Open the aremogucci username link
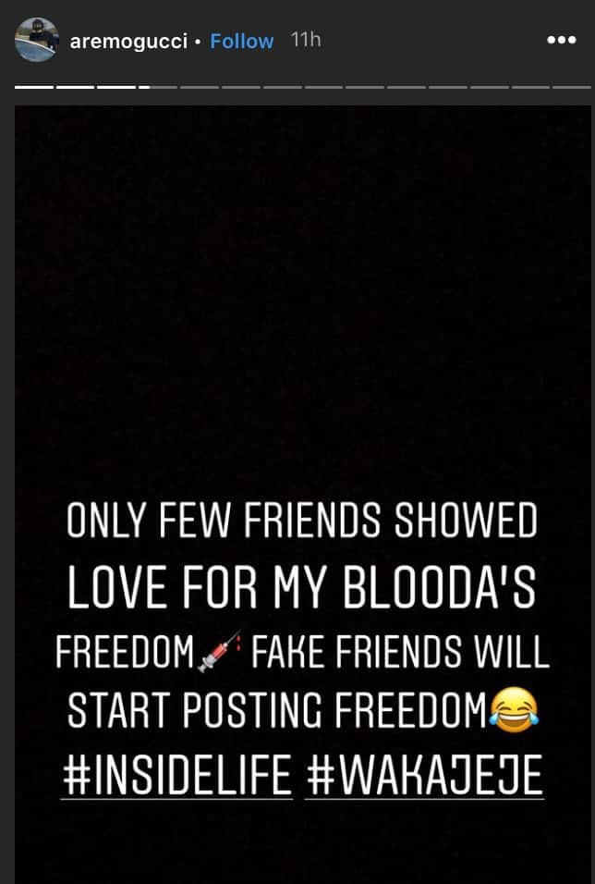 tap(128, 42)
